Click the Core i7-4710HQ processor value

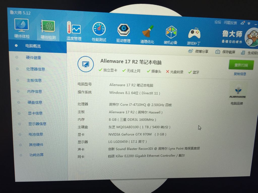(x=140, y=105)
